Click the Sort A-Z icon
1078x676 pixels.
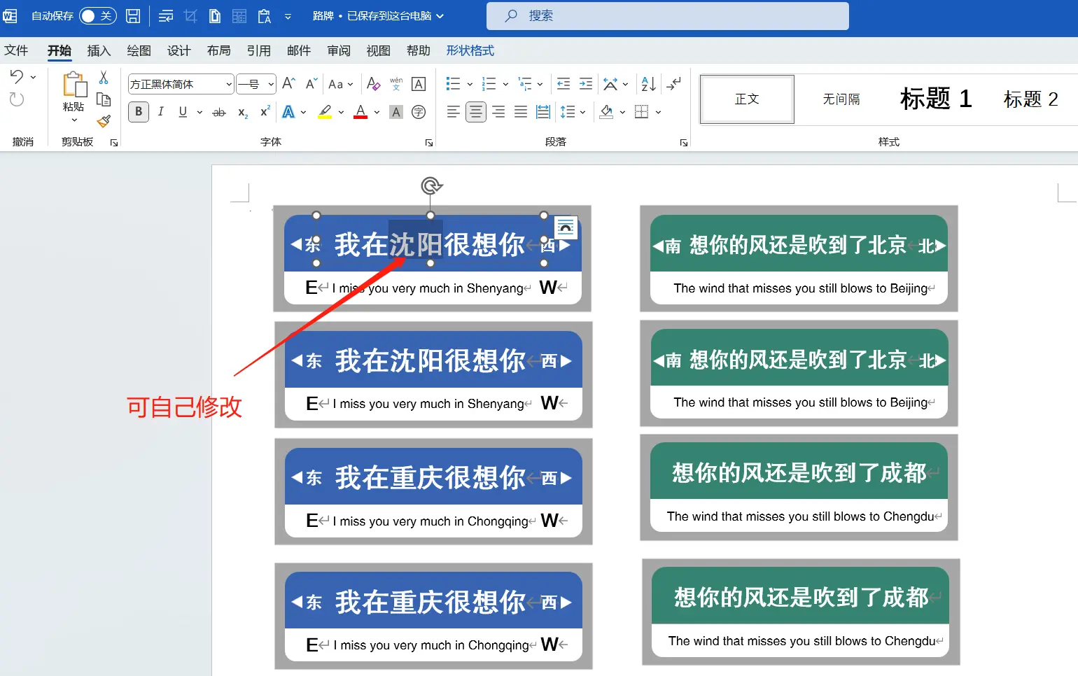[x=648, y=84]
